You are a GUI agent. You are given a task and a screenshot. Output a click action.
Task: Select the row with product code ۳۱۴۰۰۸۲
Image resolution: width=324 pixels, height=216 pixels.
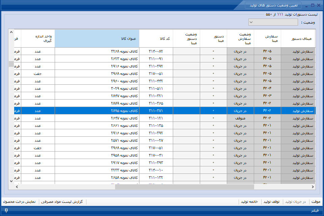165,51
